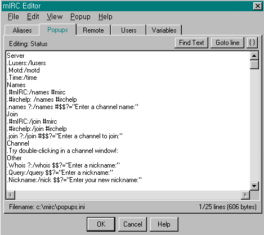The image size is (264, 235).
Task: Click the Cancel button
Action: 133,224
